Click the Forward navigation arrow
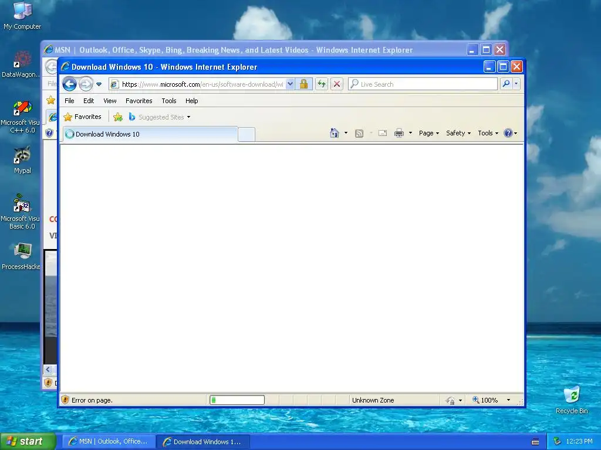 tap(86, 84)
